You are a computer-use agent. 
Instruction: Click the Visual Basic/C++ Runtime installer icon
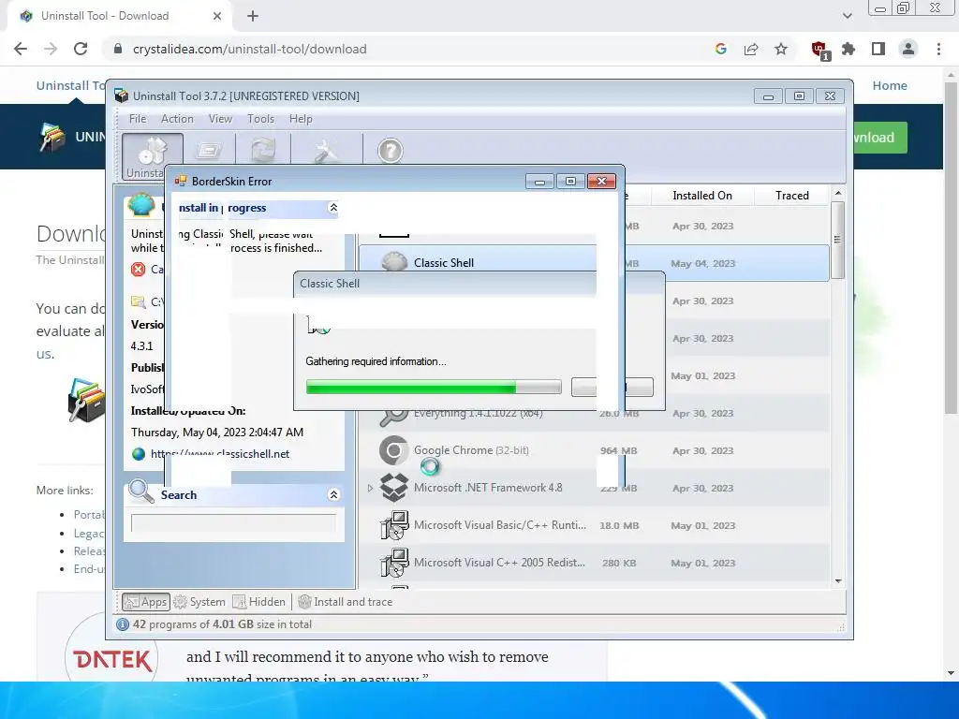point(394,525)
